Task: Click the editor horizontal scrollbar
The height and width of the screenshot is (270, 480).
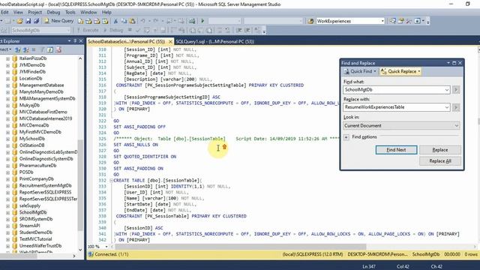Action: pos(240,247)
